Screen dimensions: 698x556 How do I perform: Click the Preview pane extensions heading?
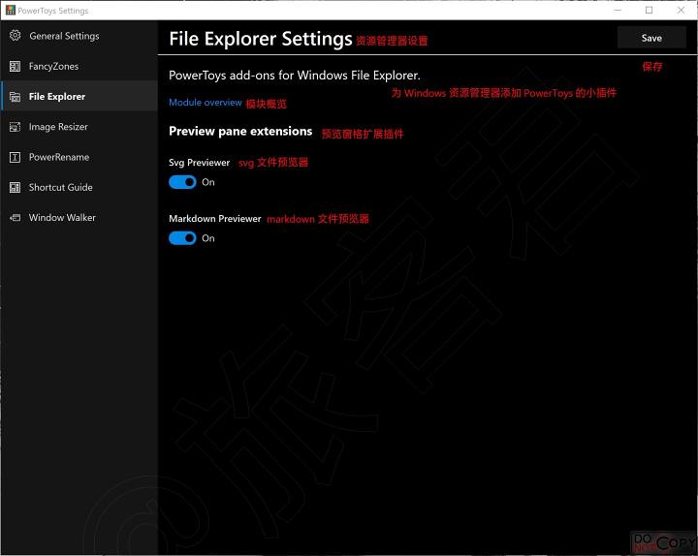[240, 131]
